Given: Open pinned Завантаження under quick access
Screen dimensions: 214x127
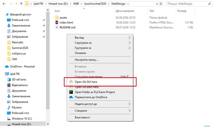Looking at the screenshot, I should [x=21, y=26].
